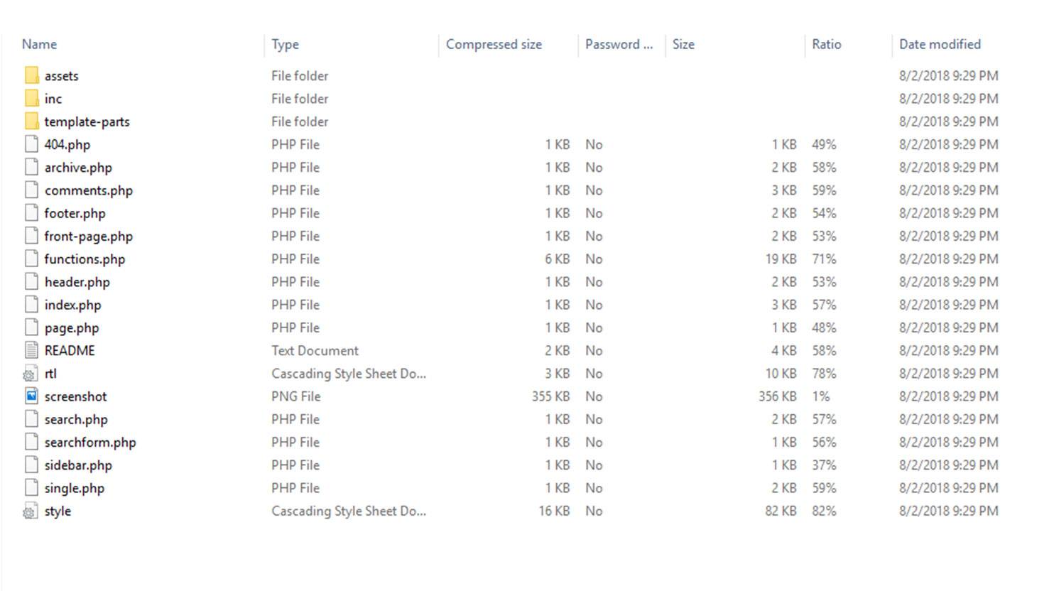Click the 37% ratio cell
Screen dimensions: 1054x591
824,465
